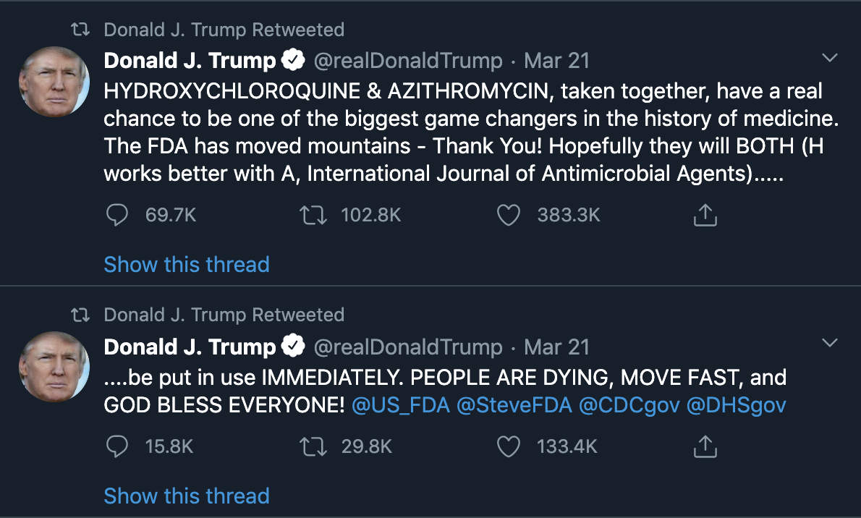Click the first tweet's profile avatar
861x518 pixels.
[54, 82]
